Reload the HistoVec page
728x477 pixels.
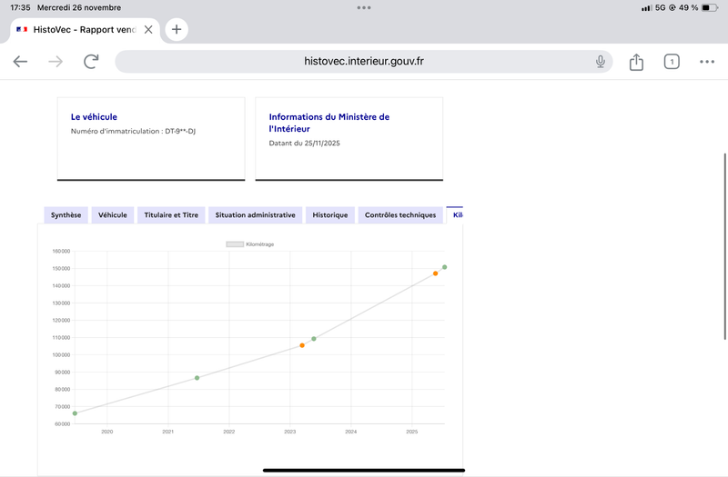[x=91, y=62]
